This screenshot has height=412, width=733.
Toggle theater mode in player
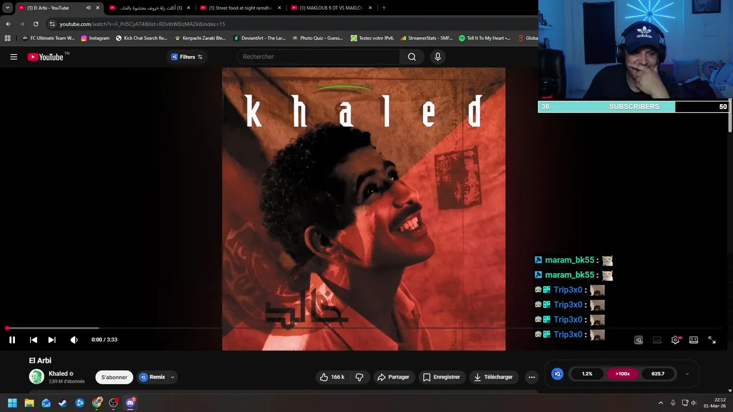coord(693,340)
